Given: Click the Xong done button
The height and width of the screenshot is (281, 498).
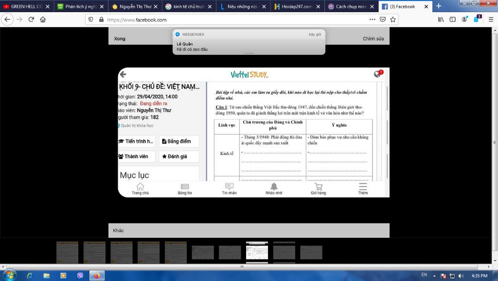Looking at the screenshot, I should coord(120,38).
